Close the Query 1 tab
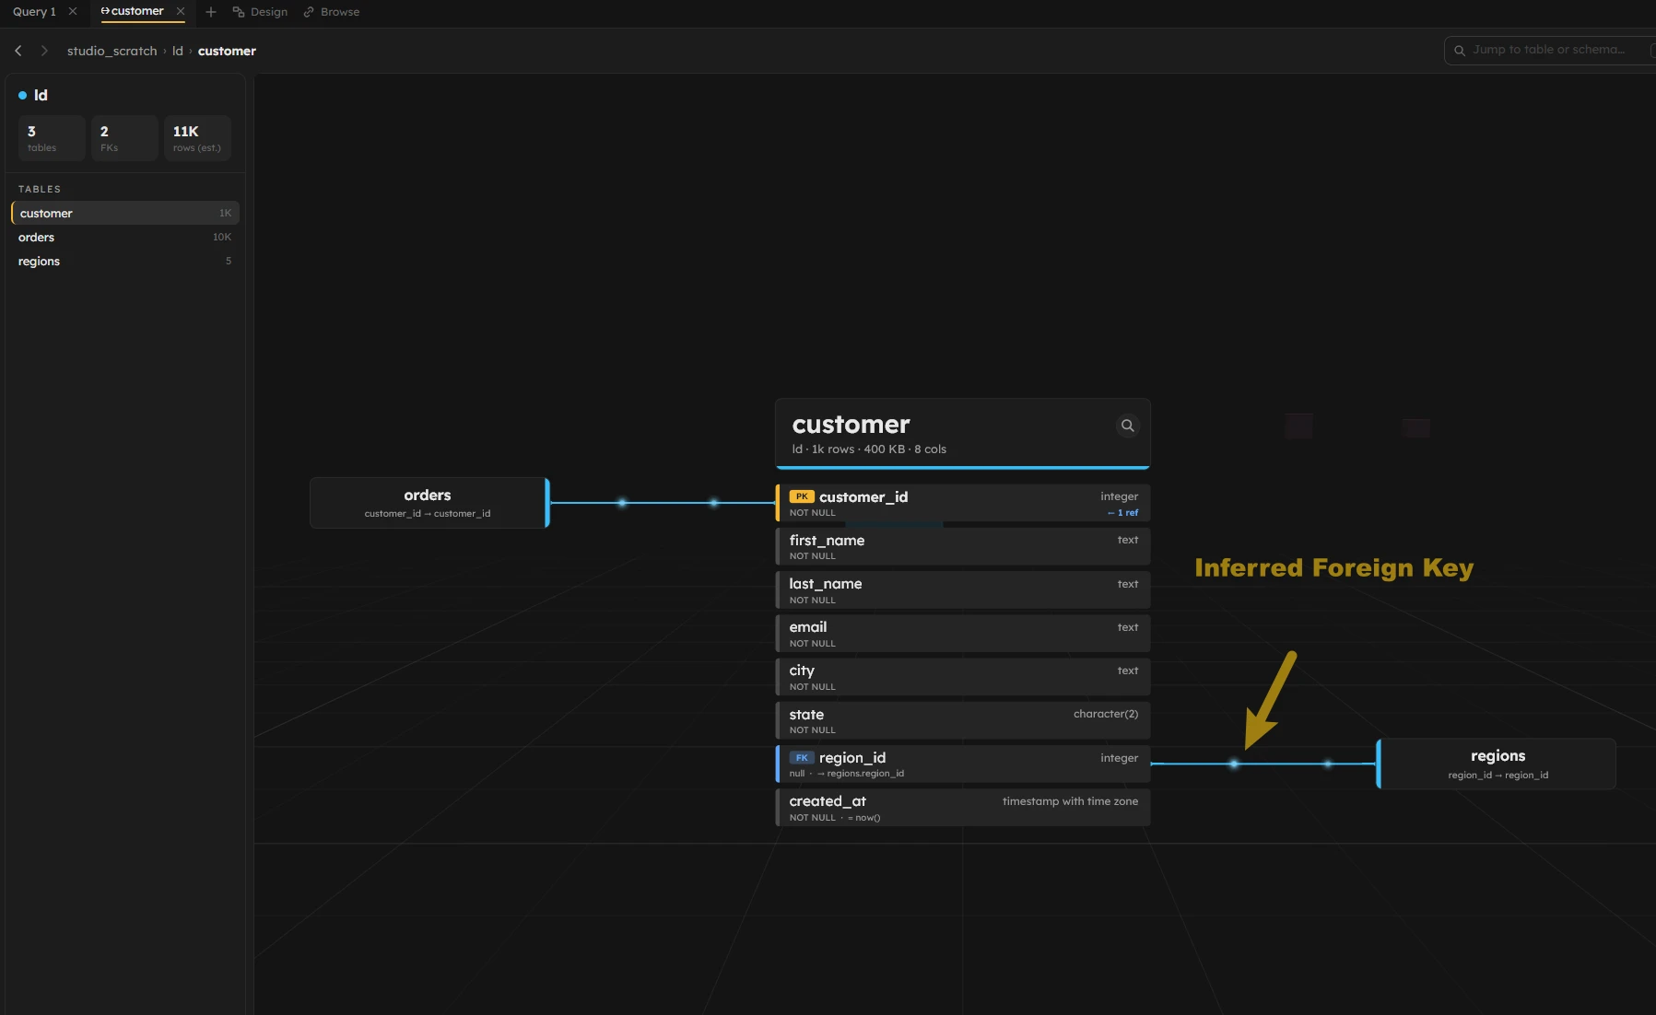The height and width of the screenshot is (1015, 1656). [x=73, y=11]
